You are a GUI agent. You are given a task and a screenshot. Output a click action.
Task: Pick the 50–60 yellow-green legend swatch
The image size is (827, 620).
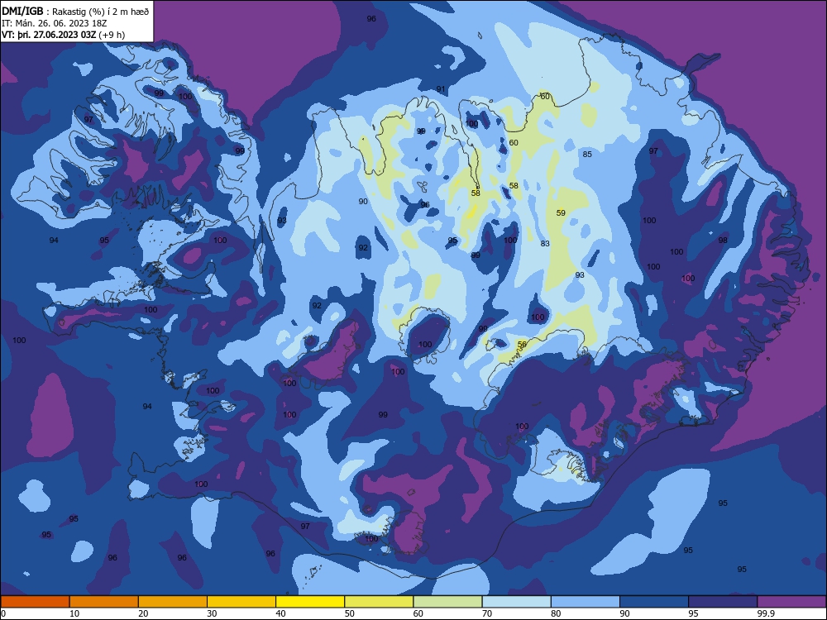point(380,602)
